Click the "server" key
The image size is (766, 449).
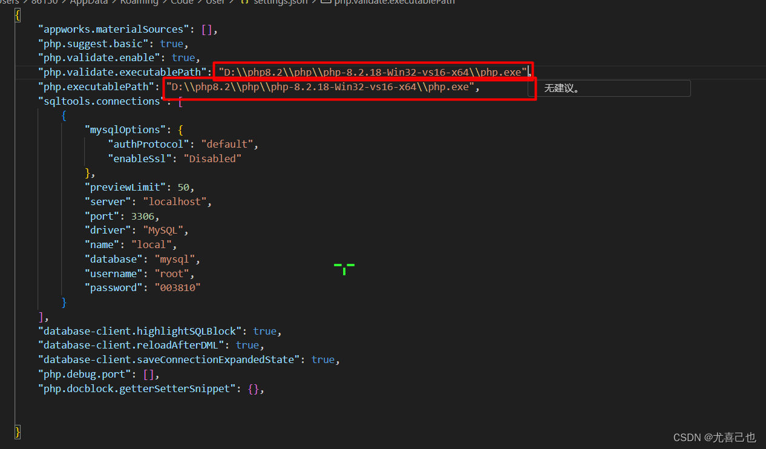(x=108, y=202)
